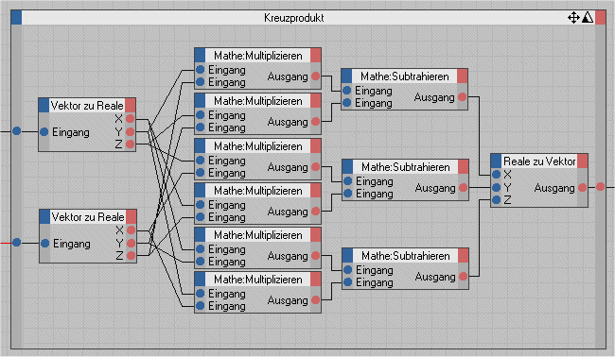The height and width of the screenshot is (357, 615).
Task: Click Ausgang port of second Mathe:Multiplizieren node
Action: point(315,121)
